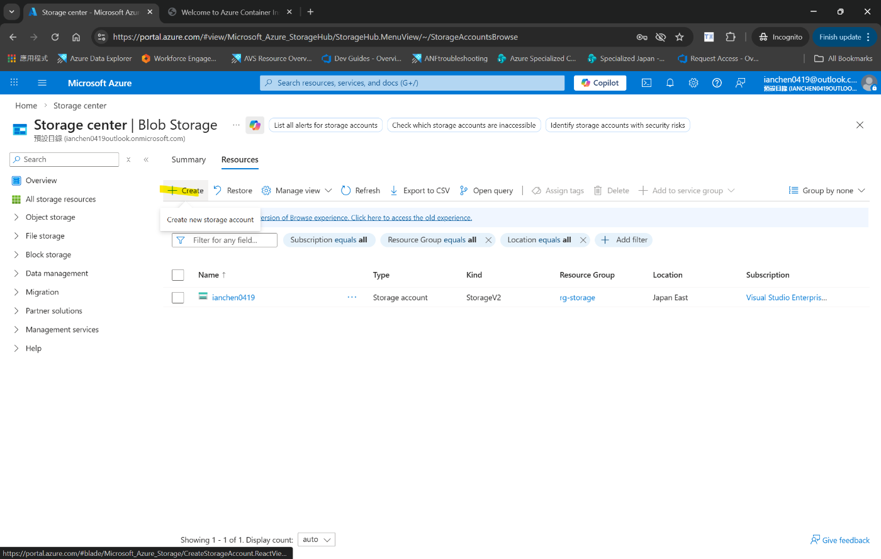Viewport: 881px width, 559px height.
Task: Focus the Filter for any field box
Action: [x=225, y=240]
